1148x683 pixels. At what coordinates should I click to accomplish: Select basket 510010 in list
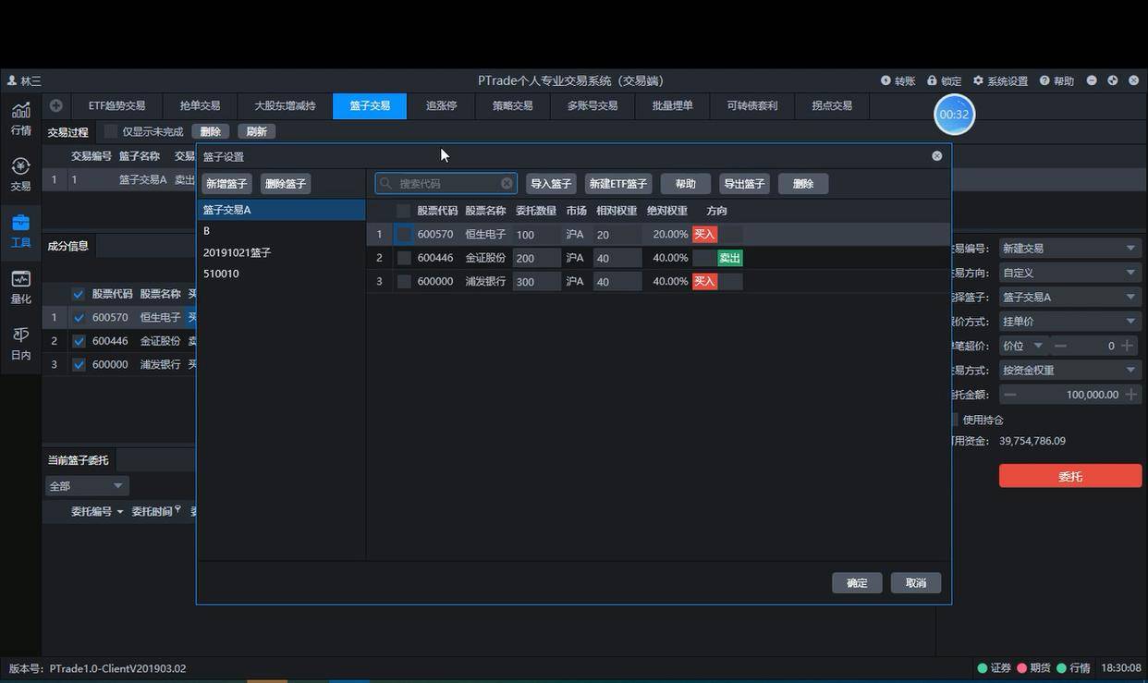pos(281,274)
